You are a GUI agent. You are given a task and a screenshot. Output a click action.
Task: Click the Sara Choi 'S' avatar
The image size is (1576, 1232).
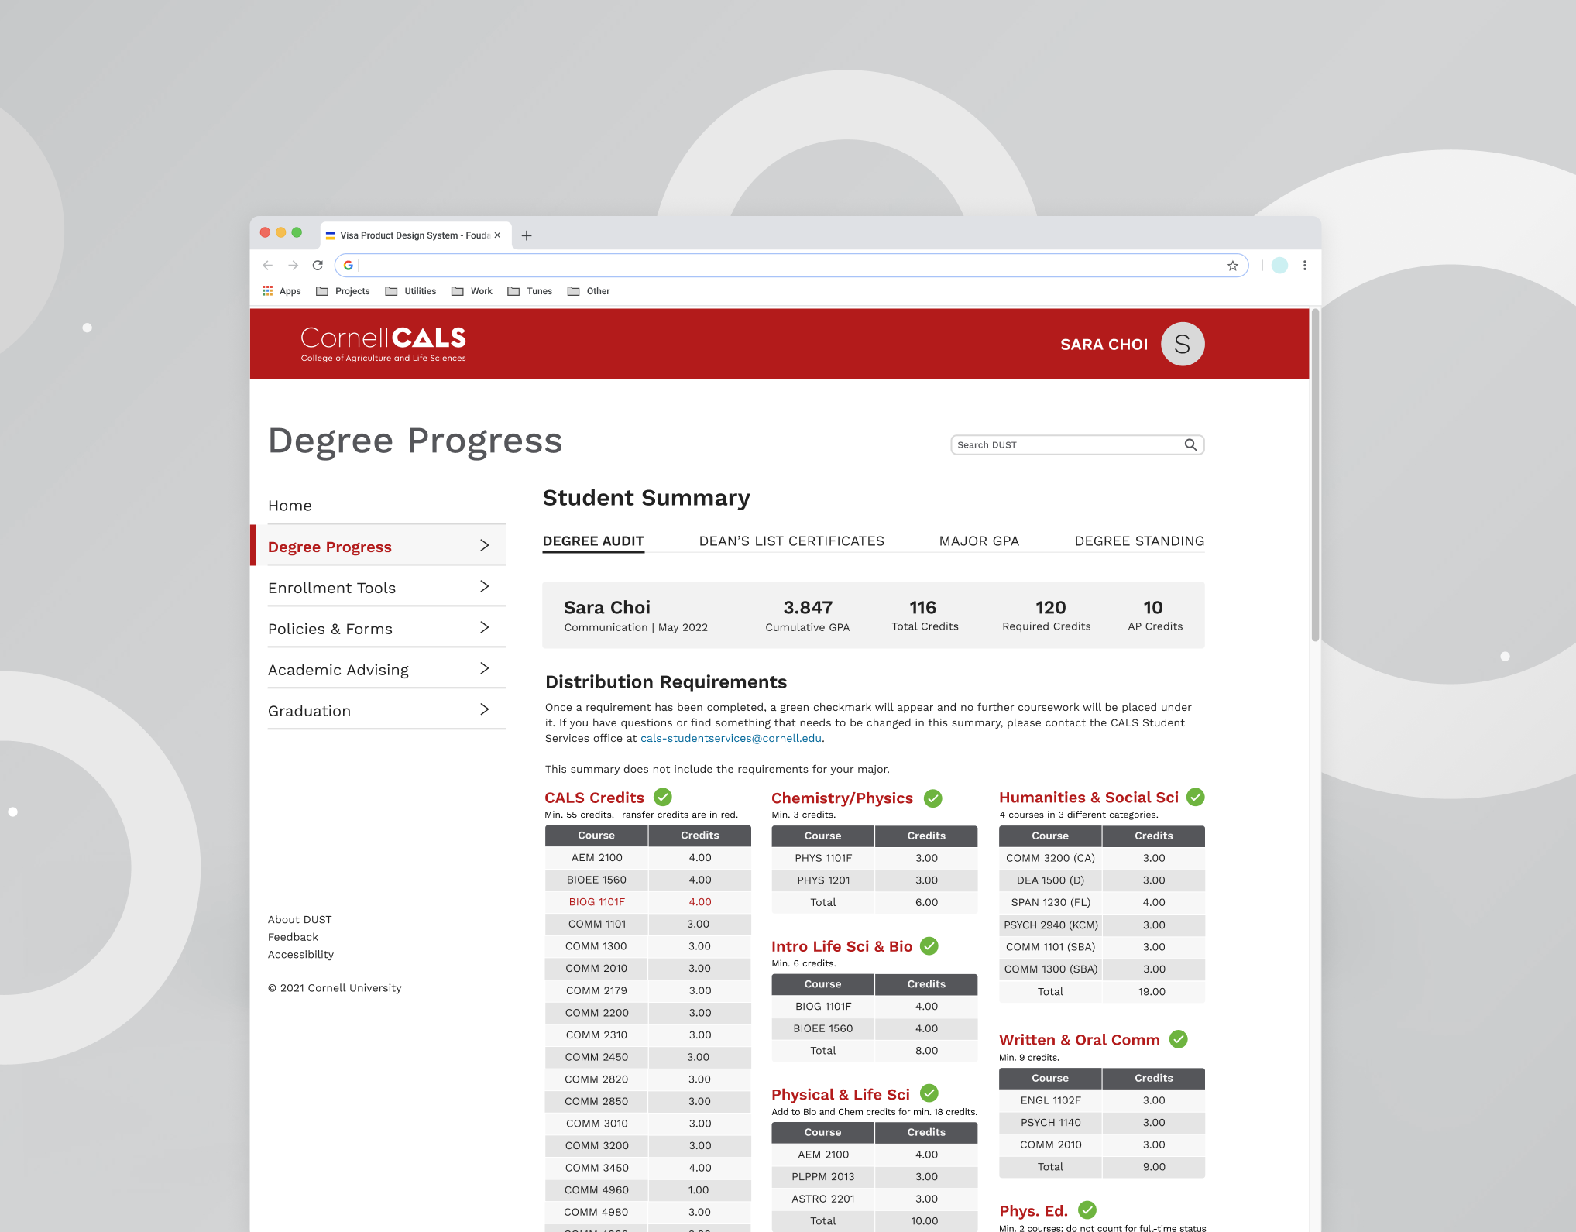[1182, 344]
